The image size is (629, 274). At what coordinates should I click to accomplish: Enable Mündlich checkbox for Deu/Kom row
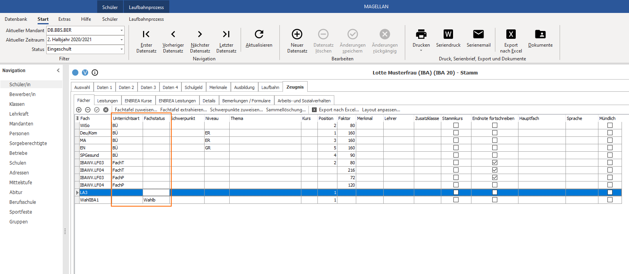point(610,133)
